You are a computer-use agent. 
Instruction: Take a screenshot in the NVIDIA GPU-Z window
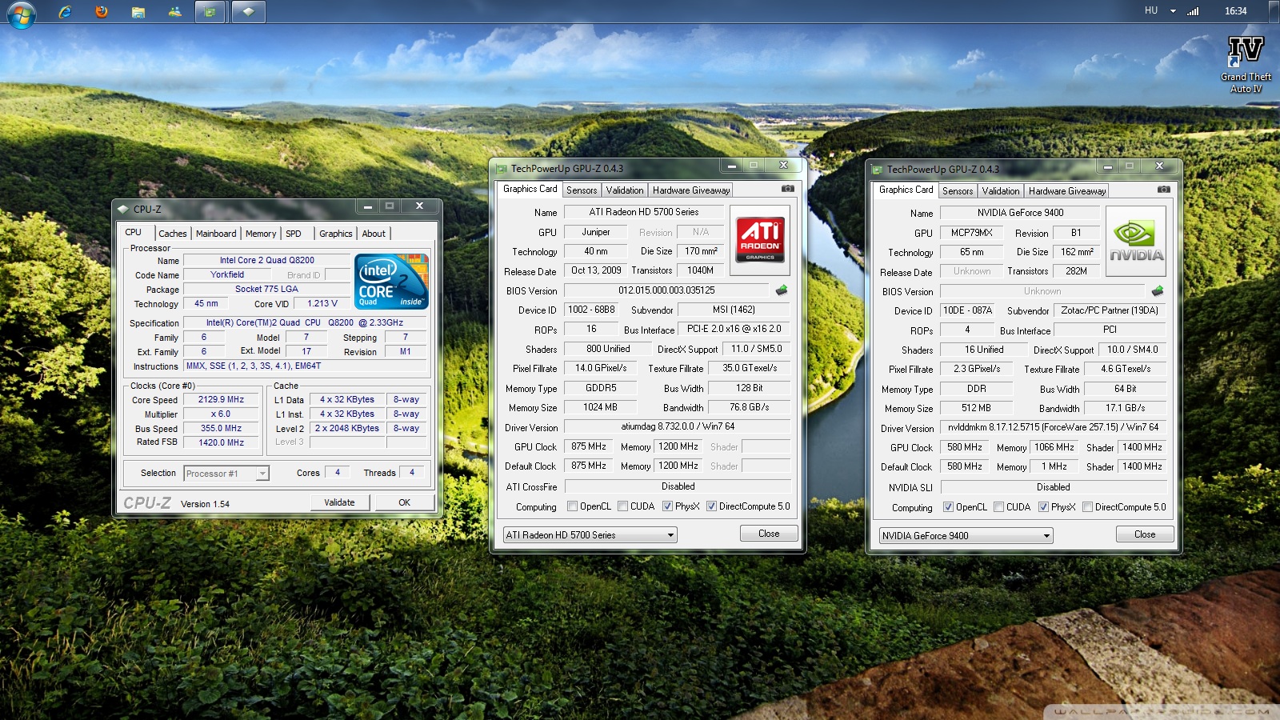click(x=1164, y=190)
